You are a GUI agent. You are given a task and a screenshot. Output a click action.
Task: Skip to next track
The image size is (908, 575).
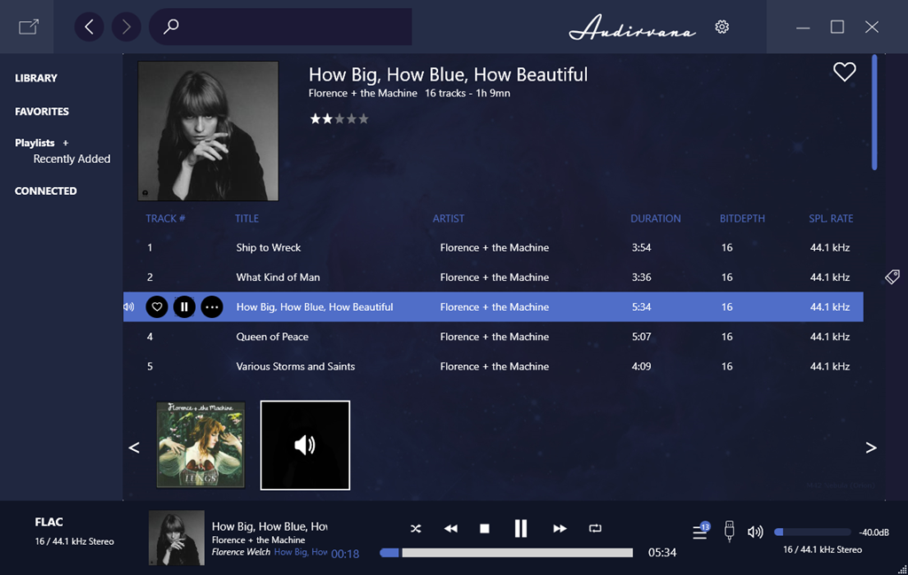[x=560, y=529]
